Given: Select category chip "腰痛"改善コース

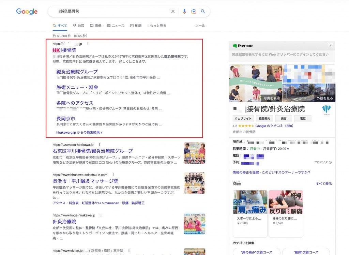Looking at the screenshot, I should click(306, 252).
